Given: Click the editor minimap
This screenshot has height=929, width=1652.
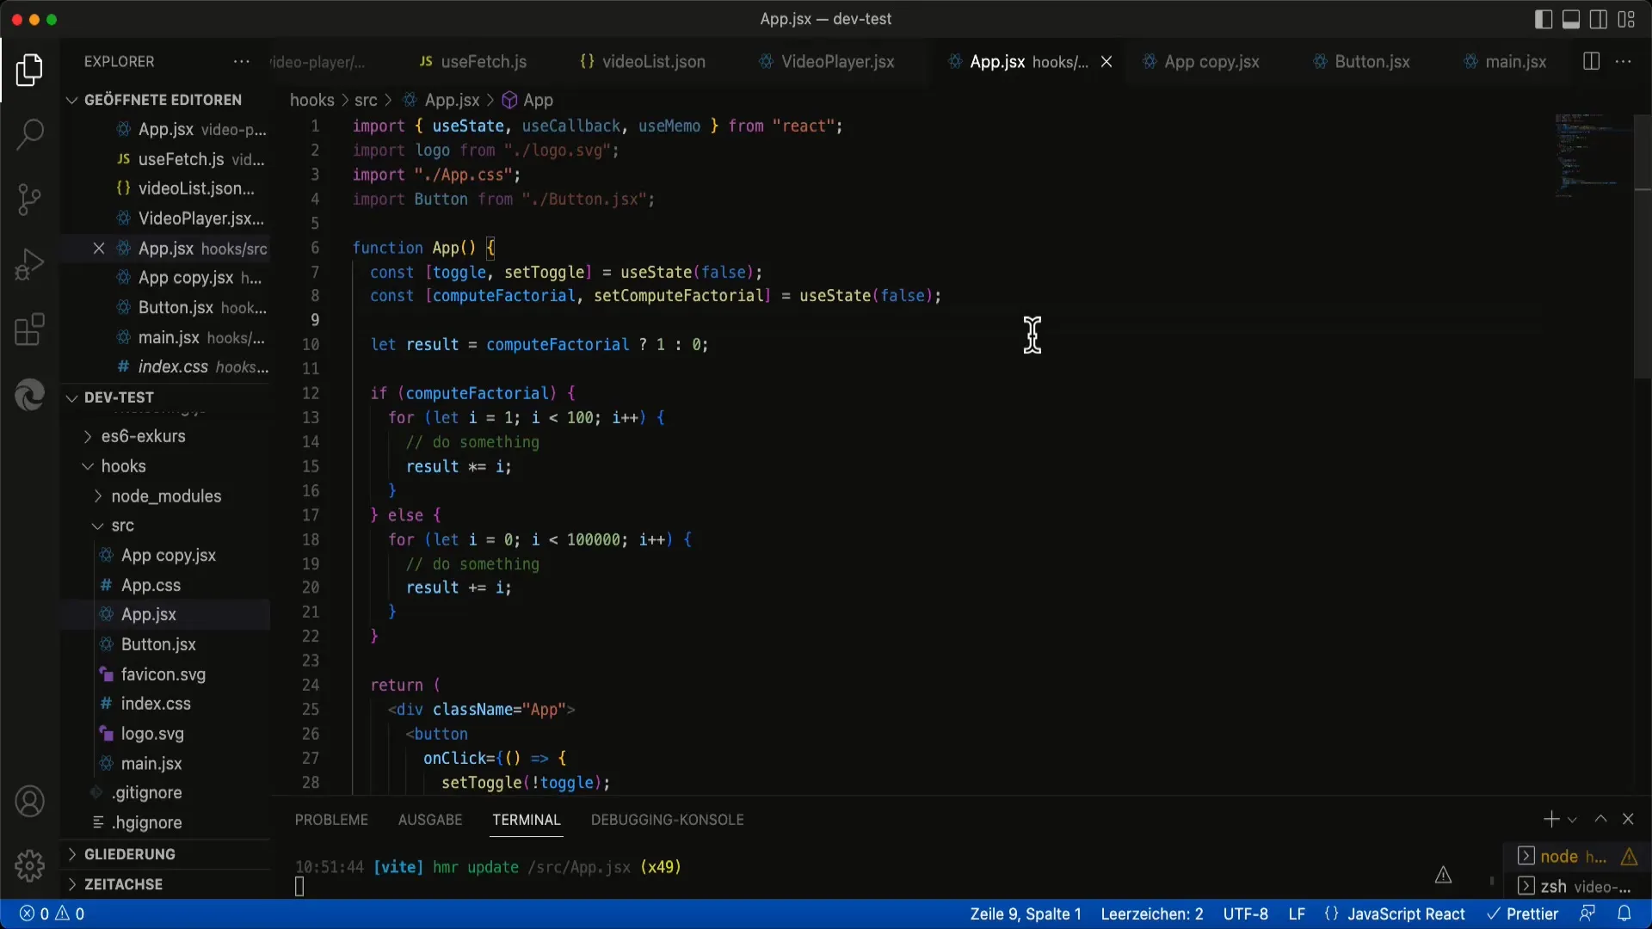Looking at the screenshot, I should click(1593, 155).
